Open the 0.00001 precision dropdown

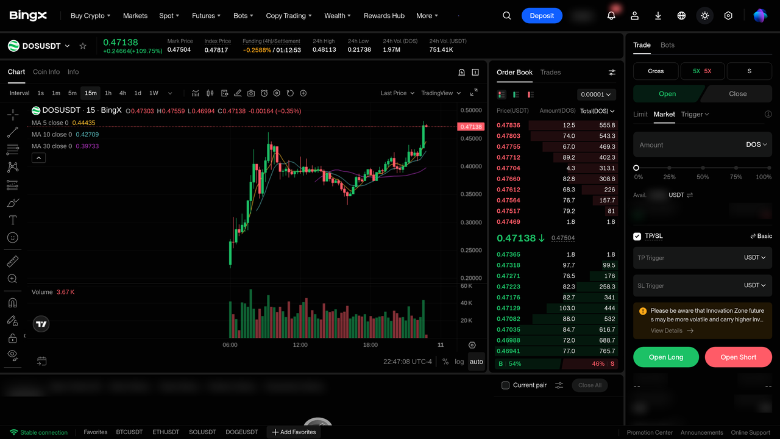pyautogui.click(x=597, y=95)
